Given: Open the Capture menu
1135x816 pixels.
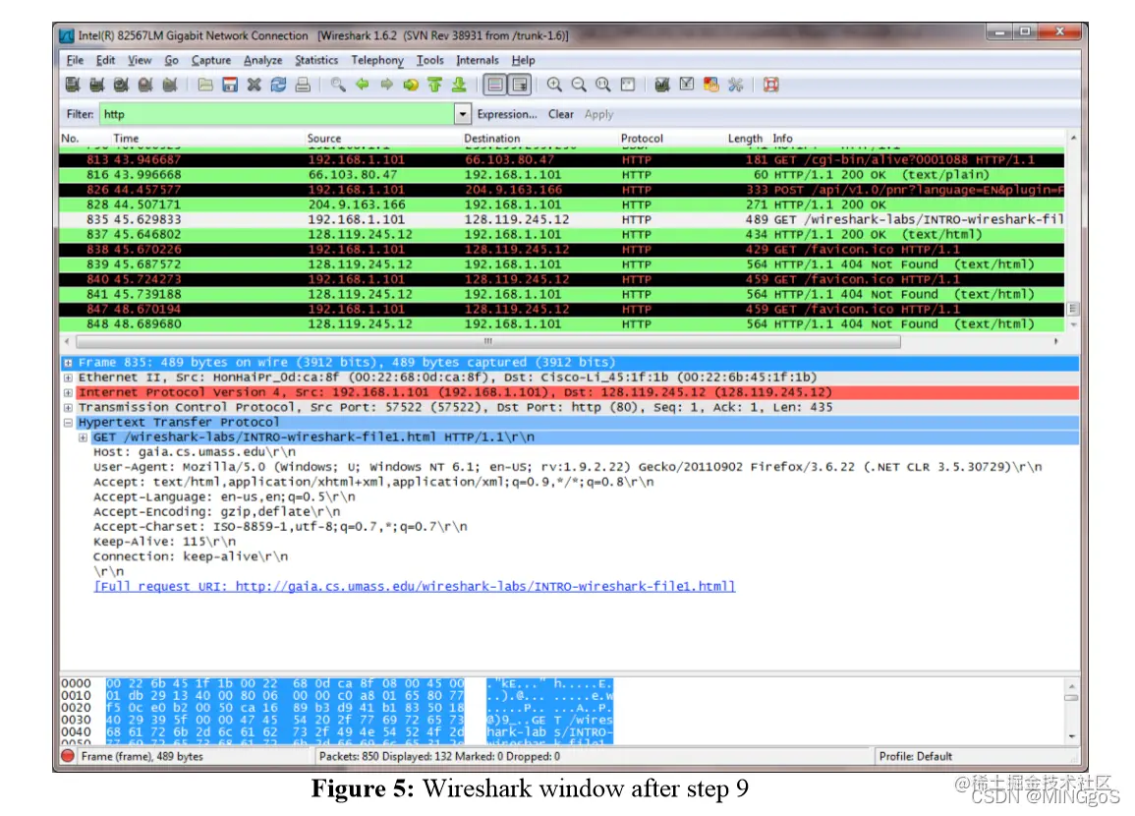Looking at the screenshot, I should [210, 60].
